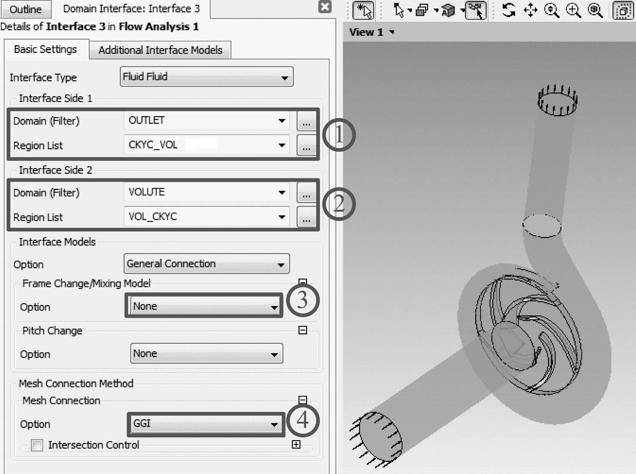This screenshot has height=474, width=636.
Task: Open the Frame Change/Mixing Model option dropdown
Action: pos(206,306)
